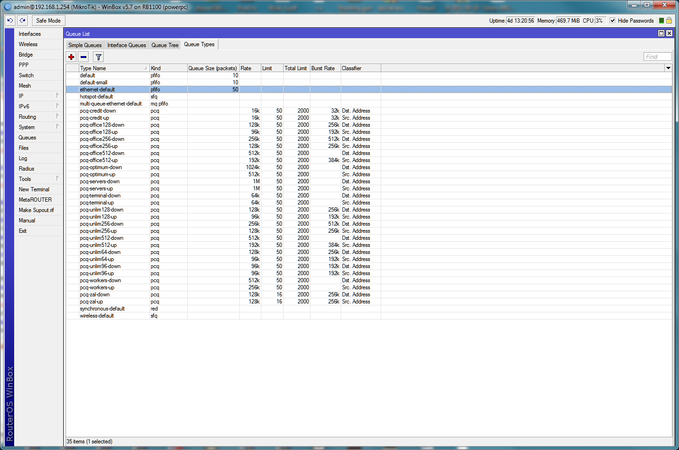Enable Safe Mode
Image resolution: width=679 pixels, height=450 pixels.
(x=48, y=20)
